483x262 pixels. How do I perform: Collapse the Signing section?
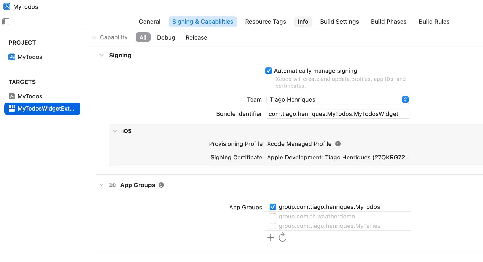pyautogui.click(x=102, y=55)
